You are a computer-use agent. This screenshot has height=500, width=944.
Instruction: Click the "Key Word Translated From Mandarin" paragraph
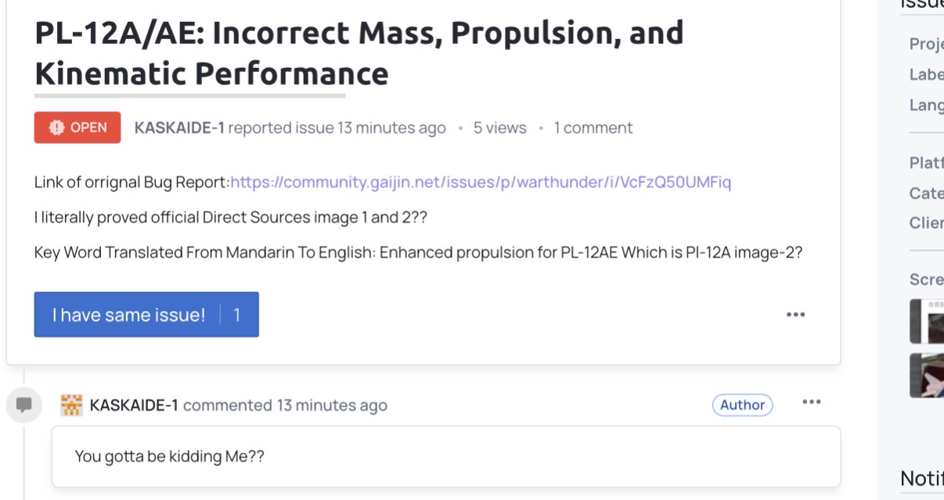click(418, 253)
